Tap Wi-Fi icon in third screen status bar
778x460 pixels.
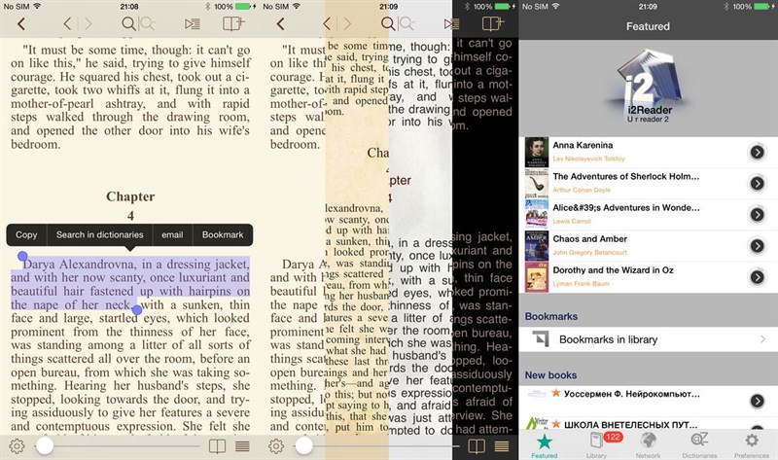(555, 7)
